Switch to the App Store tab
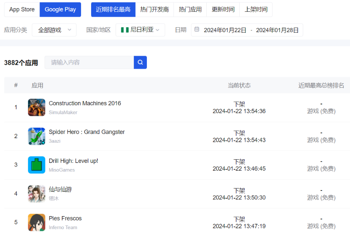The width and height of the screenshot is (350, 234). [22, 10]
